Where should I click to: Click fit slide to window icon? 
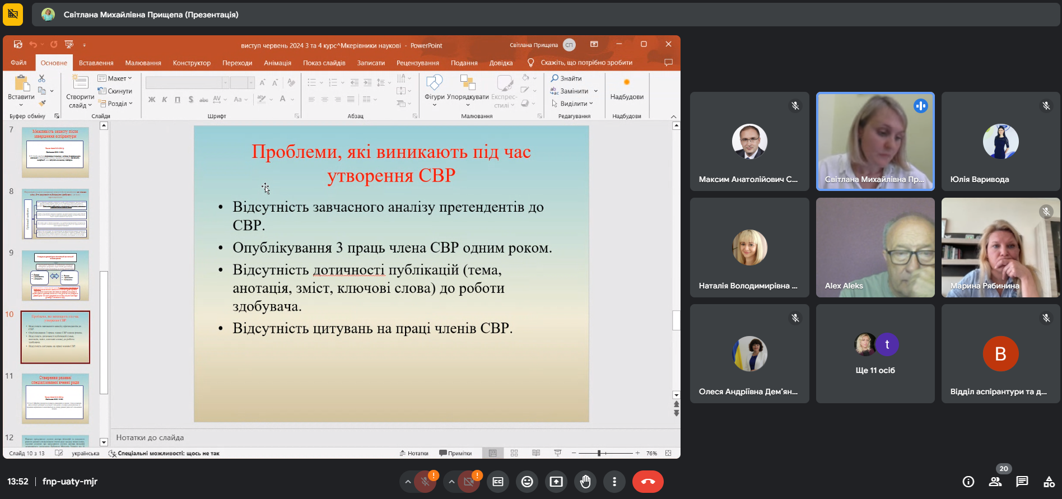(x=668, y=453)
